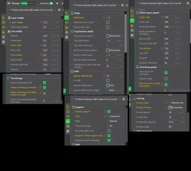Enable the Alternate extra wall checkbox
The image size is (191, 171).
point(108,22)
